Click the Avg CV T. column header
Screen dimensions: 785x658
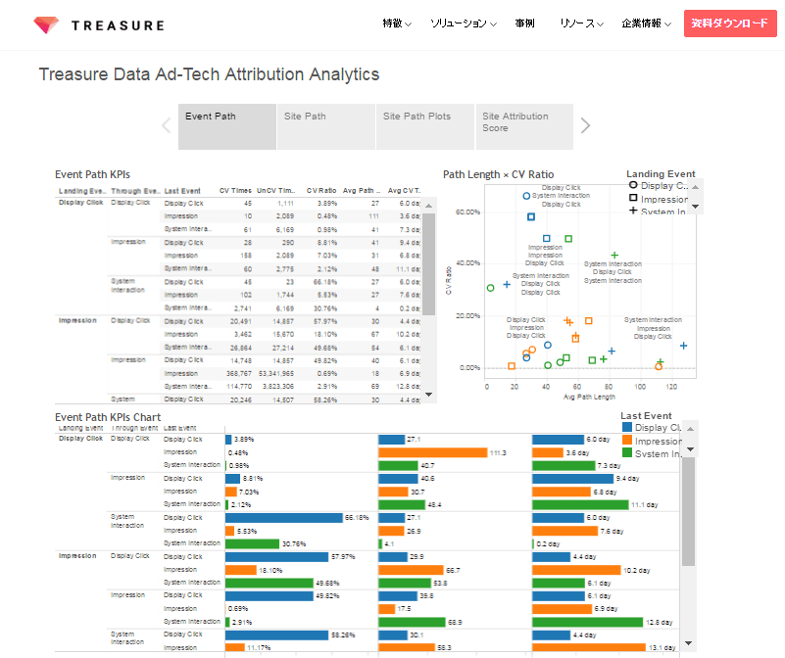click(x=404, y=191)
